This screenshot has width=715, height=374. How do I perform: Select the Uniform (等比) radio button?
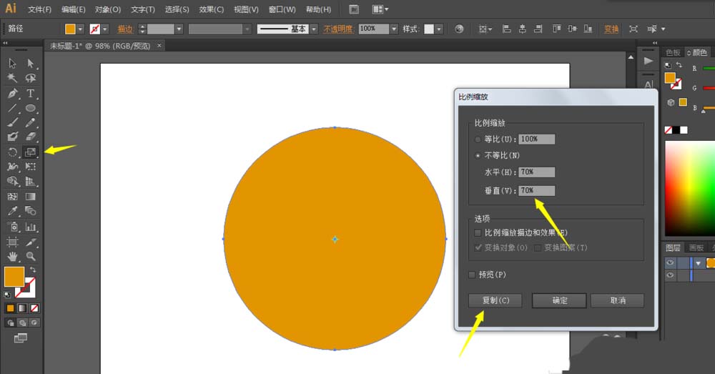click(x=478, y=139)
